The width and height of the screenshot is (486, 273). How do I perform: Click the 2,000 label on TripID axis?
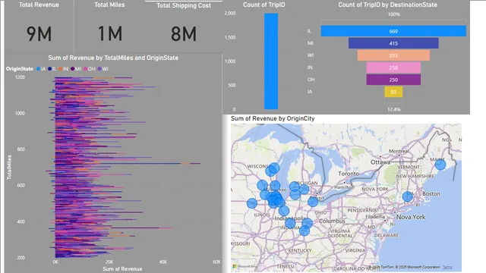(230, 14)
